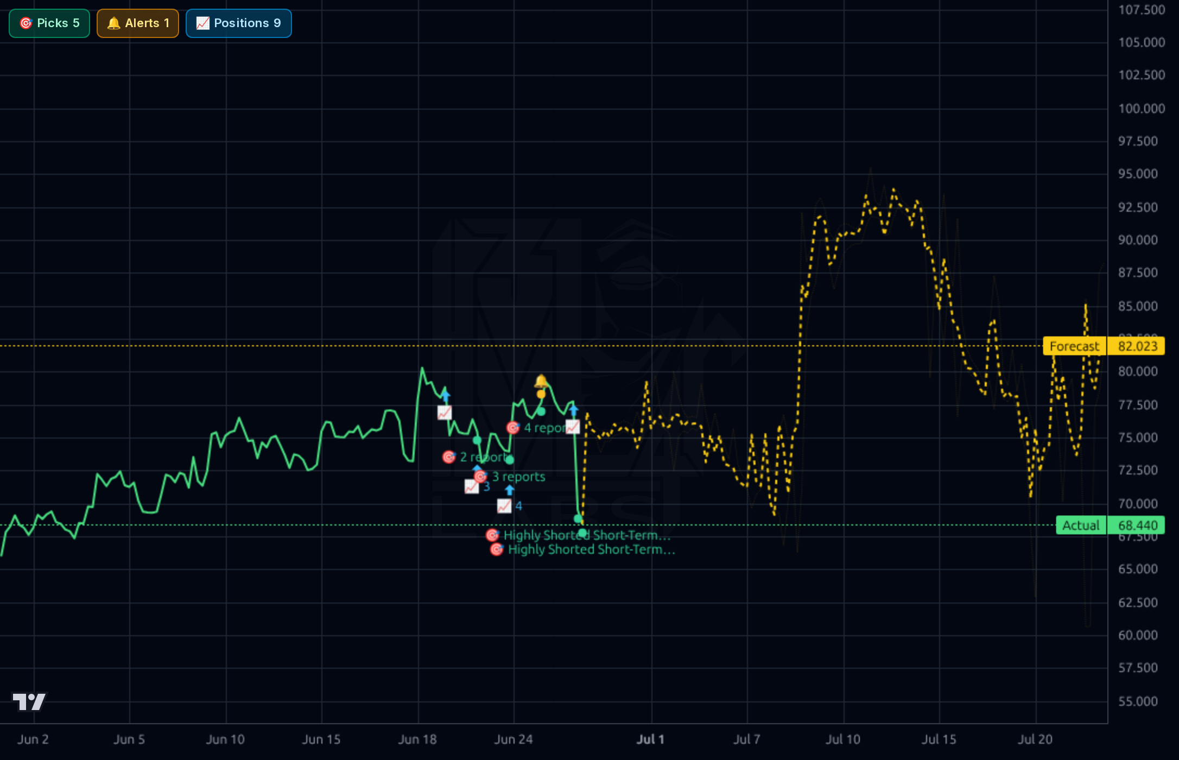Toggle the Alerts 1 filter button
This screenshot has width=1179, height=760.
click(x=138, y=23)
